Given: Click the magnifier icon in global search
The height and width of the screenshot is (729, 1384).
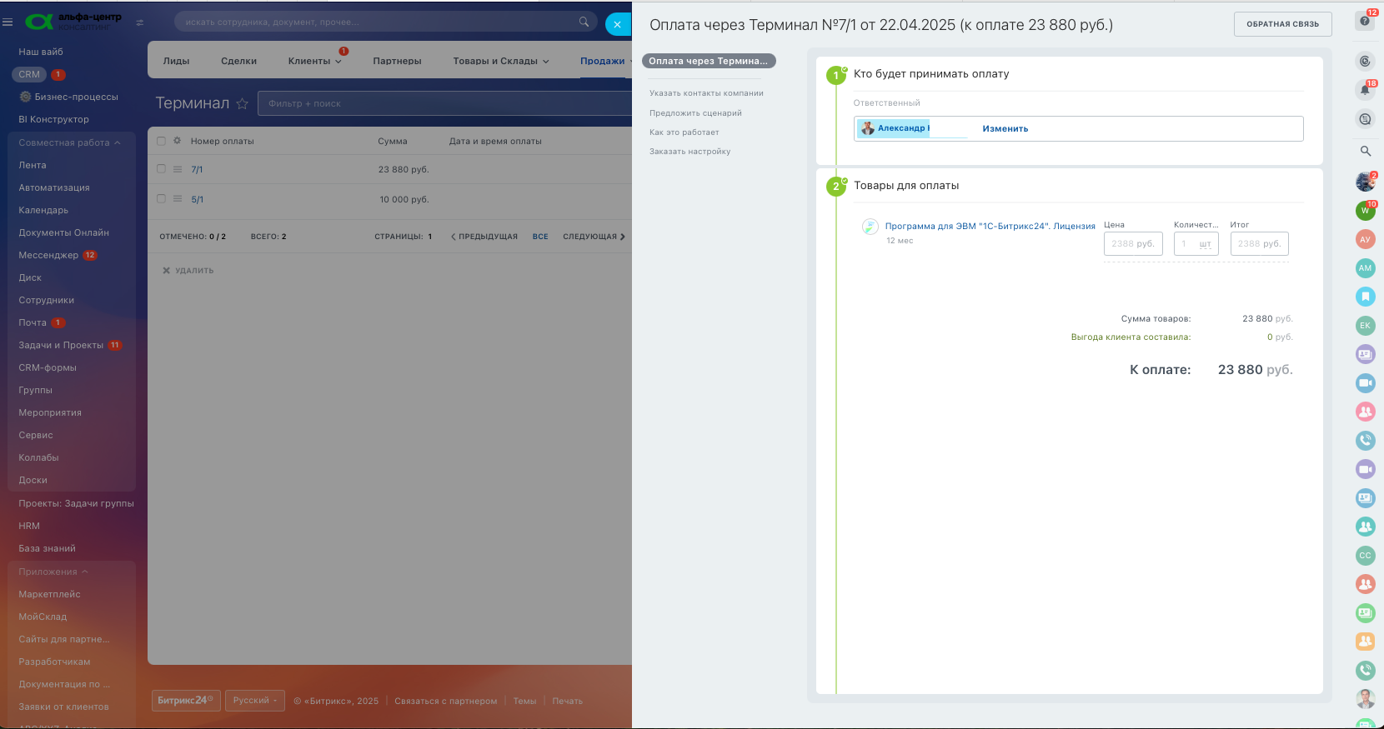Looking at the screenshot, I should 584,22.
